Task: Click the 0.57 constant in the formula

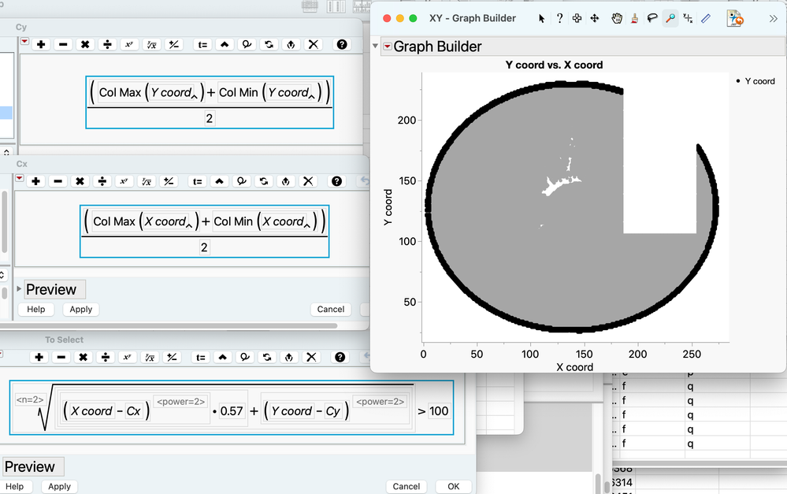Action: tap(232, 411)
